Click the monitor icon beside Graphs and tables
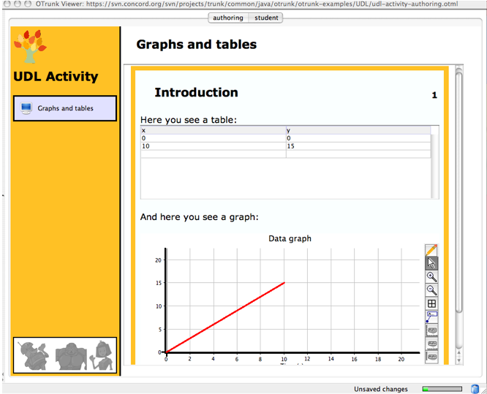 pos(26,108)
